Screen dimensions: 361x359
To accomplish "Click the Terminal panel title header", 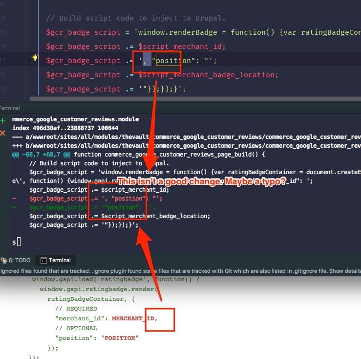I will [x=11, y=108].
